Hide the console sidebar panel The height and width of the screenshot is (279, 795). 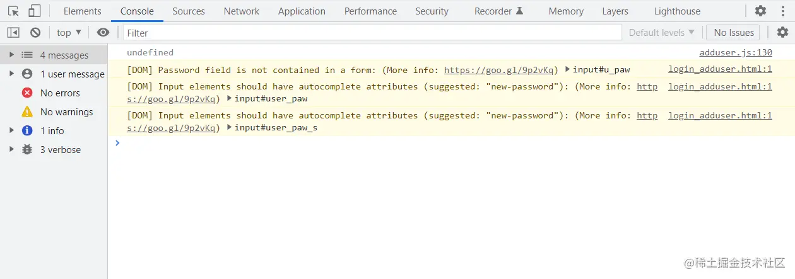pos(13,33)
